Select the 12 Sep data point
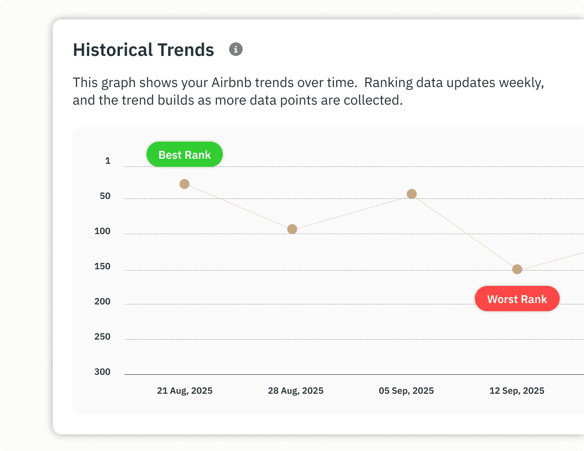This screenshot has height=451, width=584. pyautogui.click(x=517, y=269)
